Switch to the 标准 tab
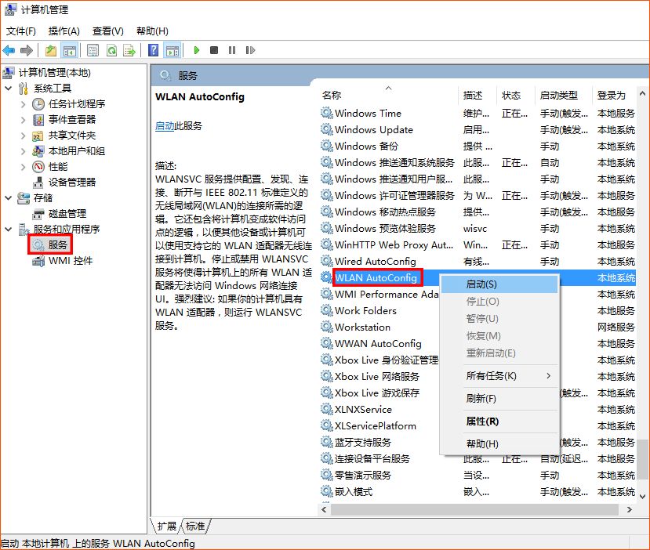This screenshot has height=550, width=650. [x=194, y=526]
